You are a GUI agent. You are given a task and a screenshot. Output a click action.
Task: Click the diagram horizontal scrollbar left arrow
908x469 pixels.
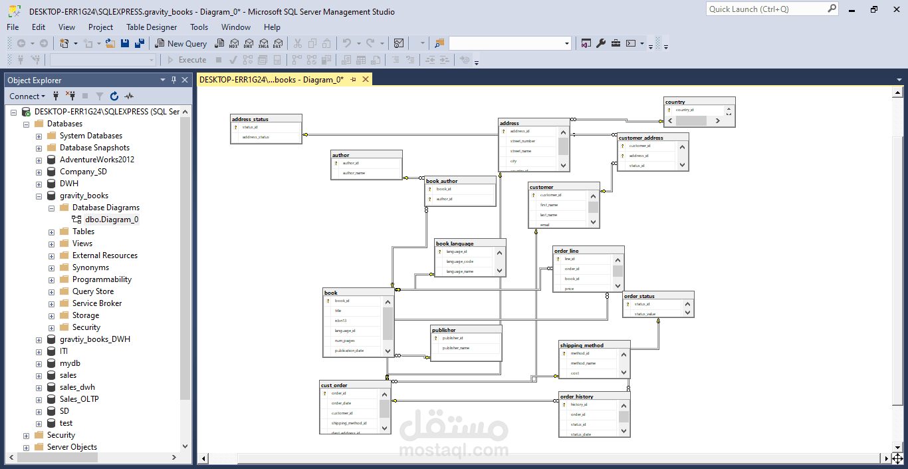click(205, 458)
